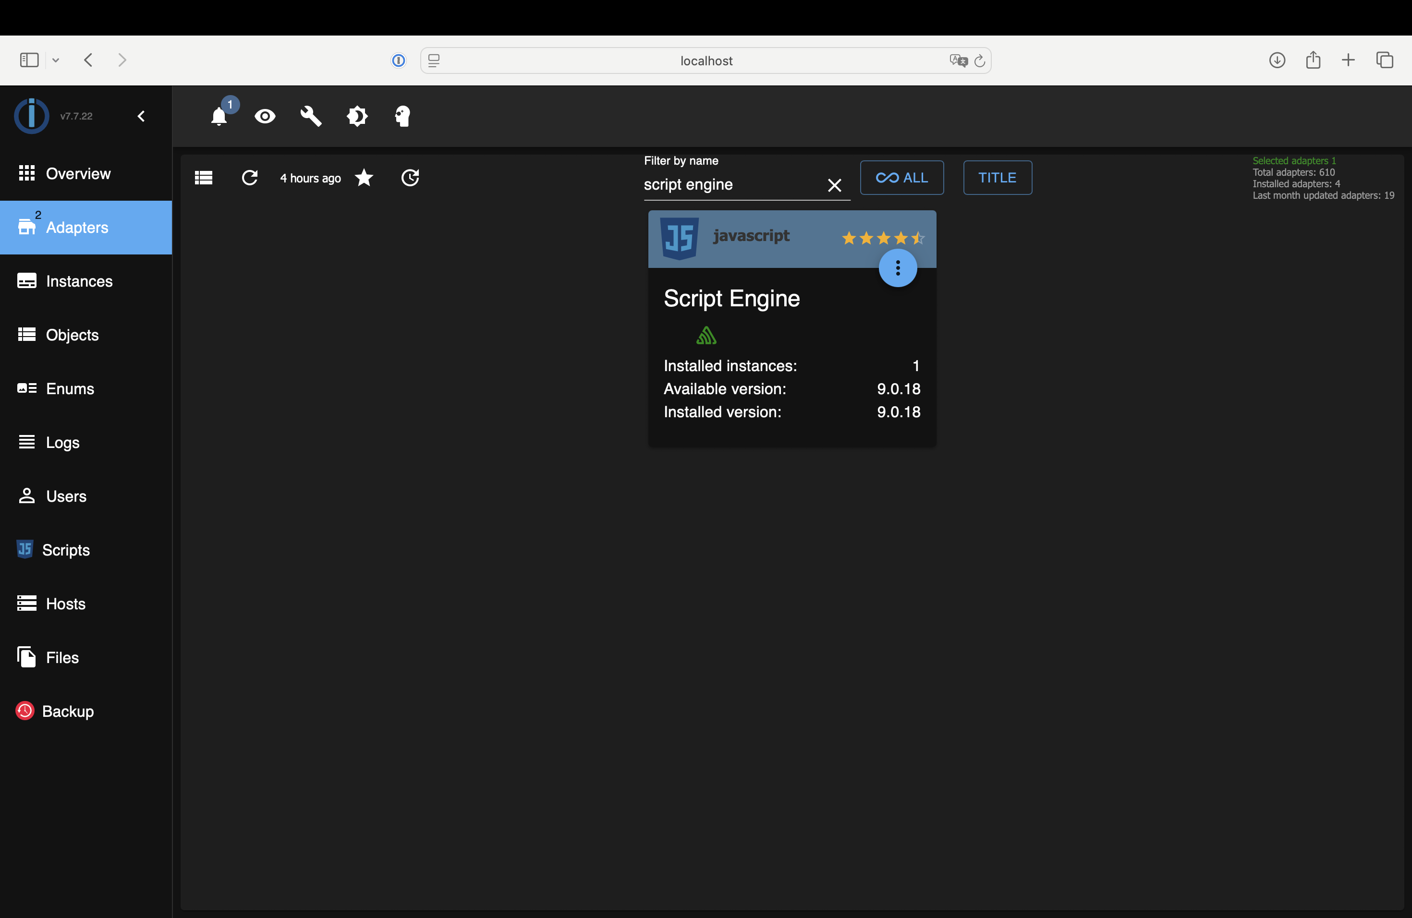1412x918 pixels.
Task: Click the localhost address bar
Action: point(706,60)
